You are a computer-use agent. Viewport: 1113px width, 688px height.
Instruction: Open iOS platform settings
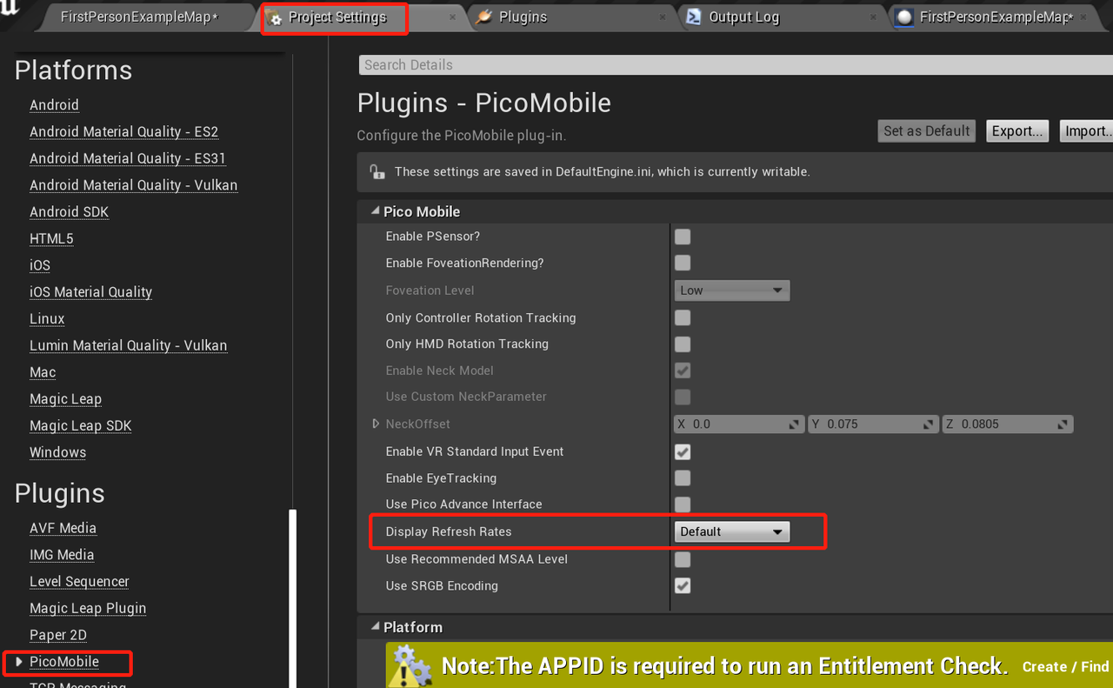[x=40, y=265]
